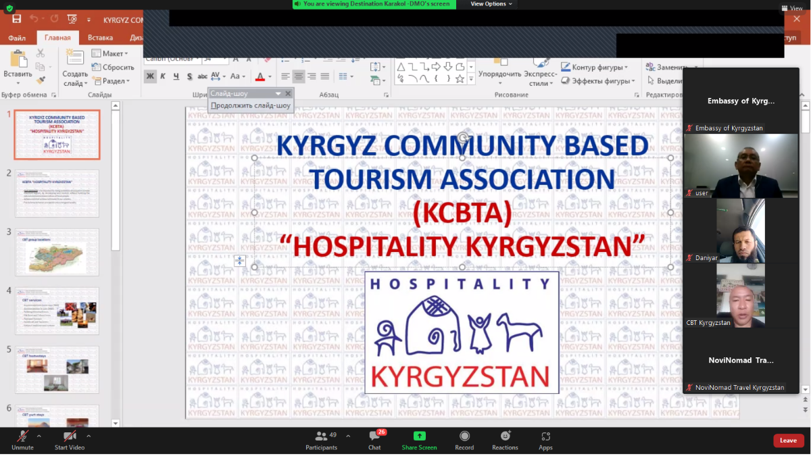Viewport: 811px width, 456px height.
Task: Open the columns dropdown in Абзац
Action: click(345, 76)
